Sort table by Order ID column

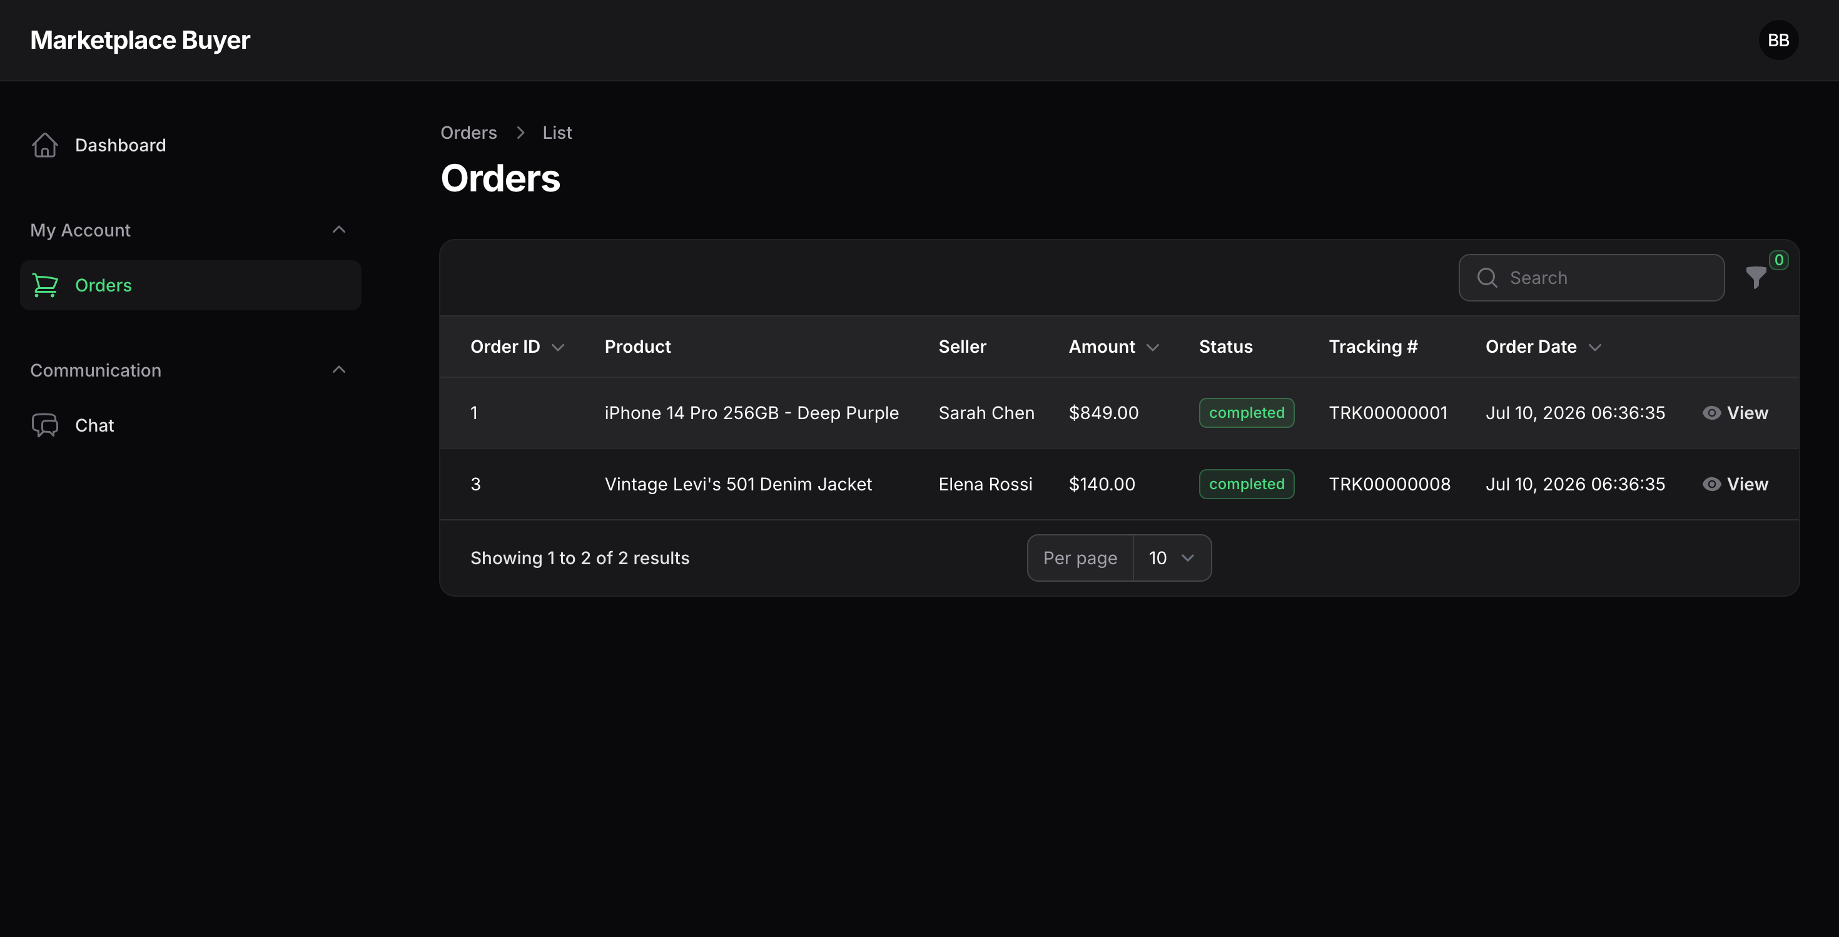tap(517, 347)
